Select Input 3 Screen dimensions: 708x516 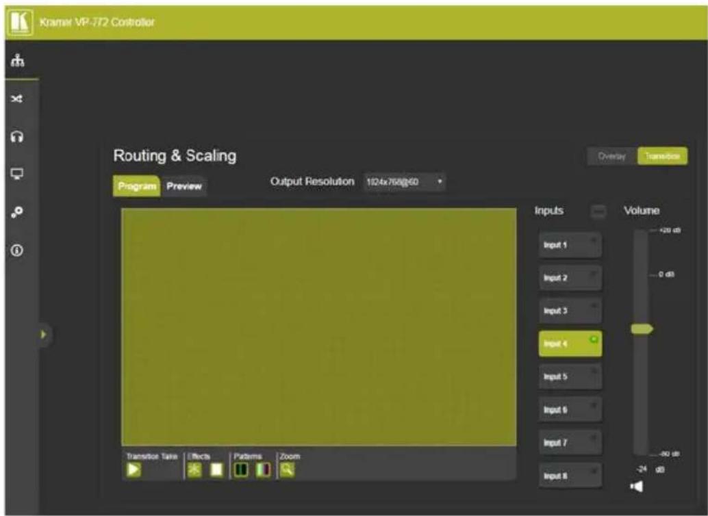click(570, 311)
